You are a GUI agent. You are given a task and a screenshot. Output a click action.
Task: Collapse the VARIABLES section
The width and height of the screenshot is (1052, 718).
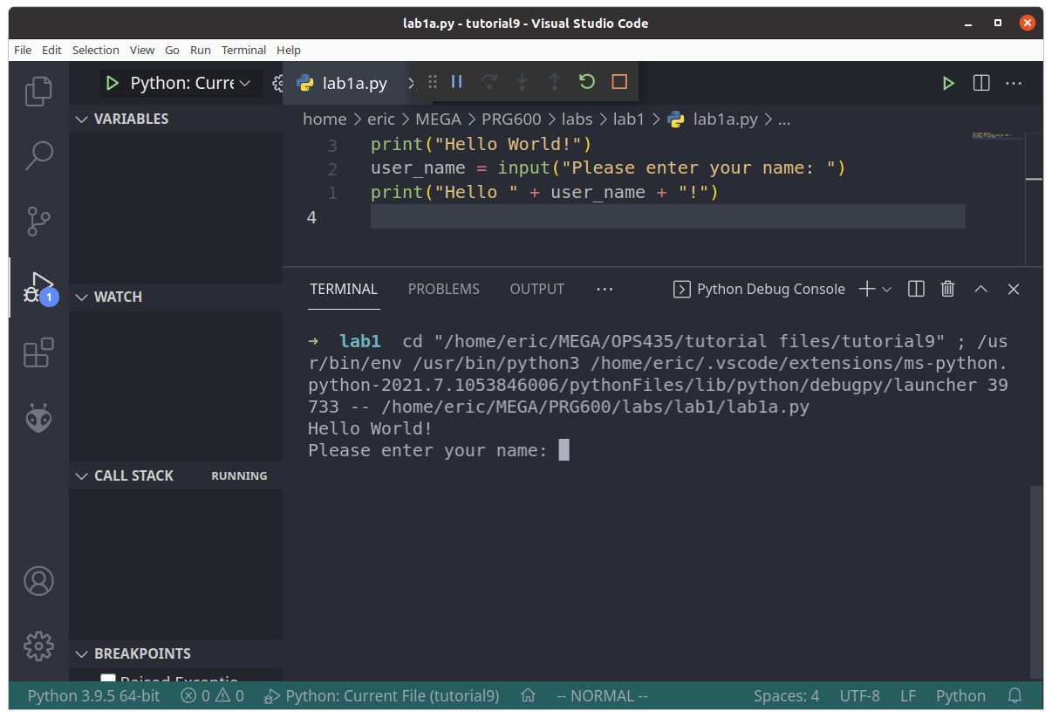point(81,119)
